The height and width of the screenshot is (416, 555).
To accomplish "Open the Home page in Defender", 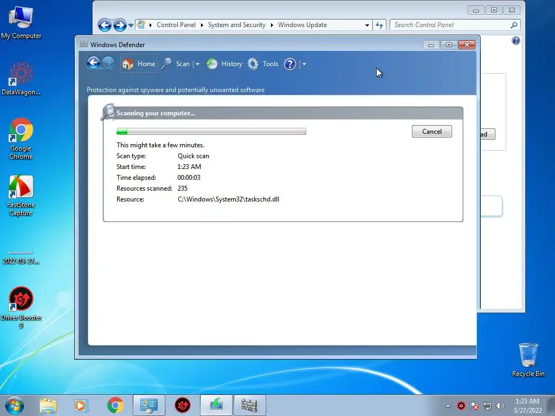I will point(138,64).
